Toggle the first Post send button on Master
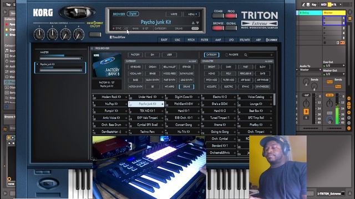Screen dimensions: 355x199 (329, 82)
